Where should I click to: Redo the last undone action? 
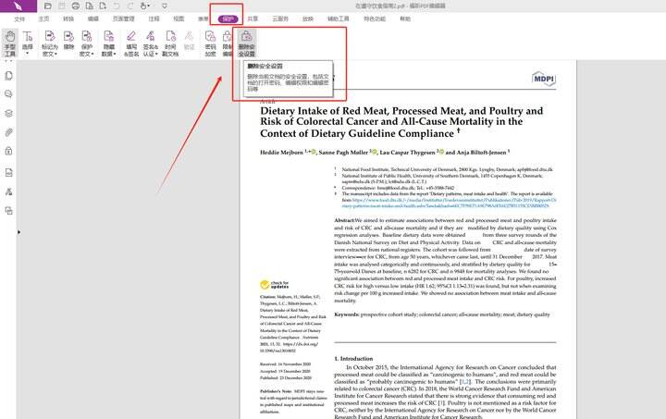click(130, 6)
